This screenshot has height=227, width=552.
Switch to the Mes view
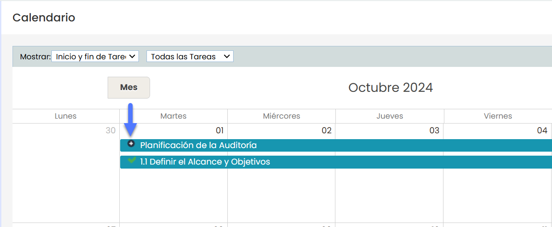point(129,87)
